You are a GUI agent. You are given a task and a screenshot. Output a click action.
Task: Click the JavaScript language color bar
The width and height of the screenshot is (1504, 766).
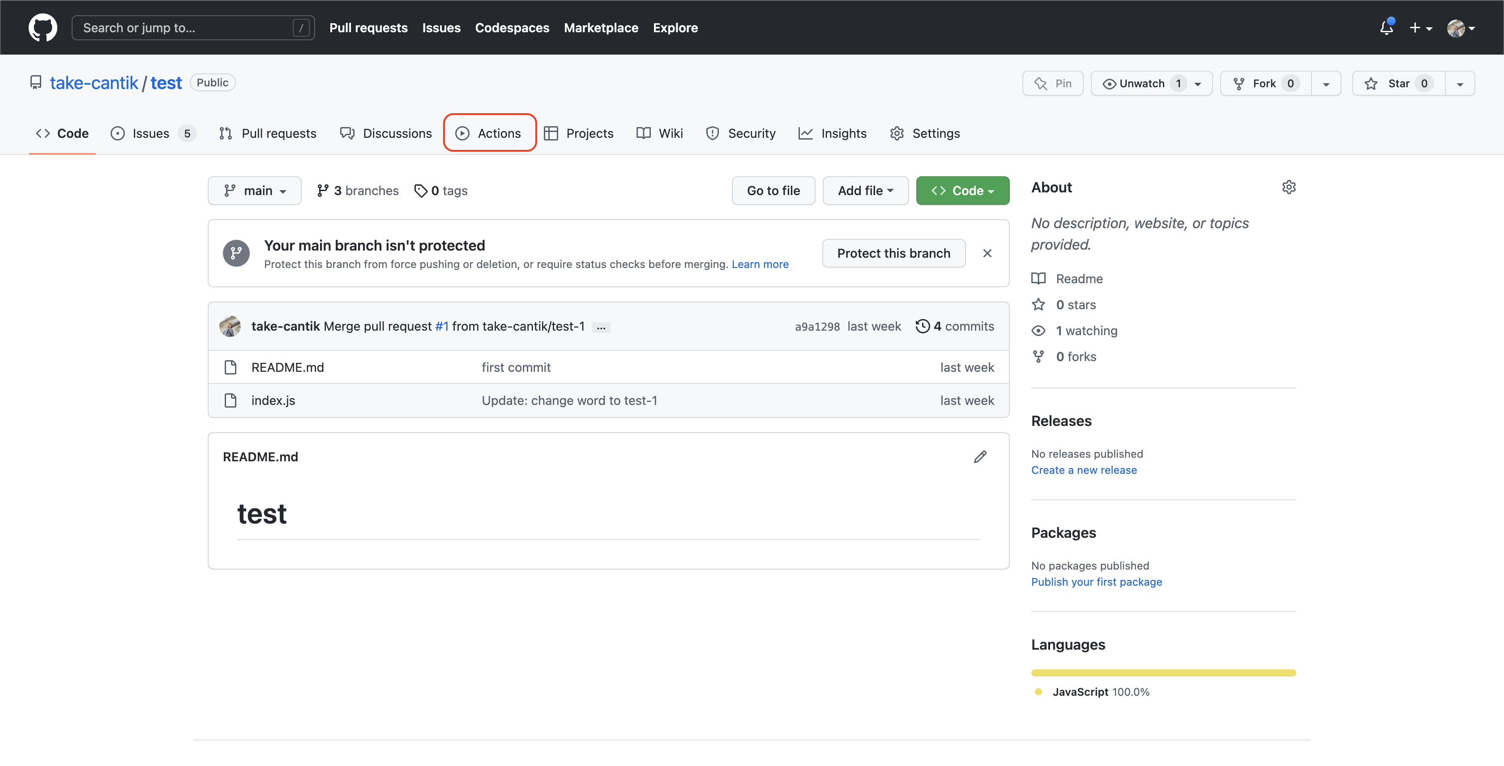pos(1163,672)
